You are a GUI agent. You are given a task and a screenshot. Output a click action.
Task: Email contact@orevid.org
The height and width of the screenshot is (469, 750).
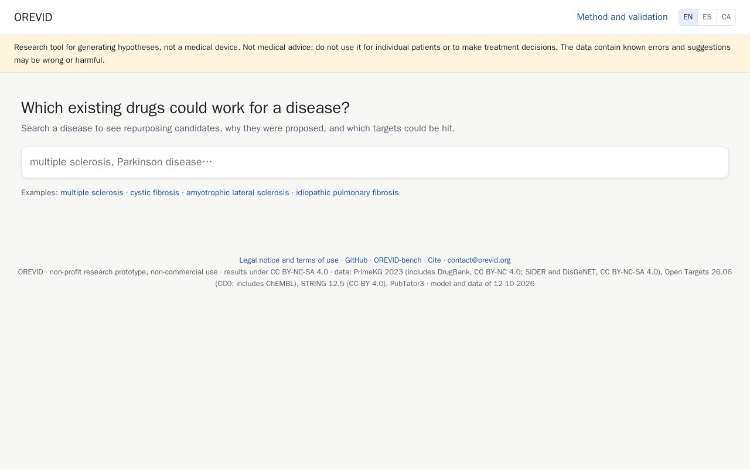tap(479, 260)
